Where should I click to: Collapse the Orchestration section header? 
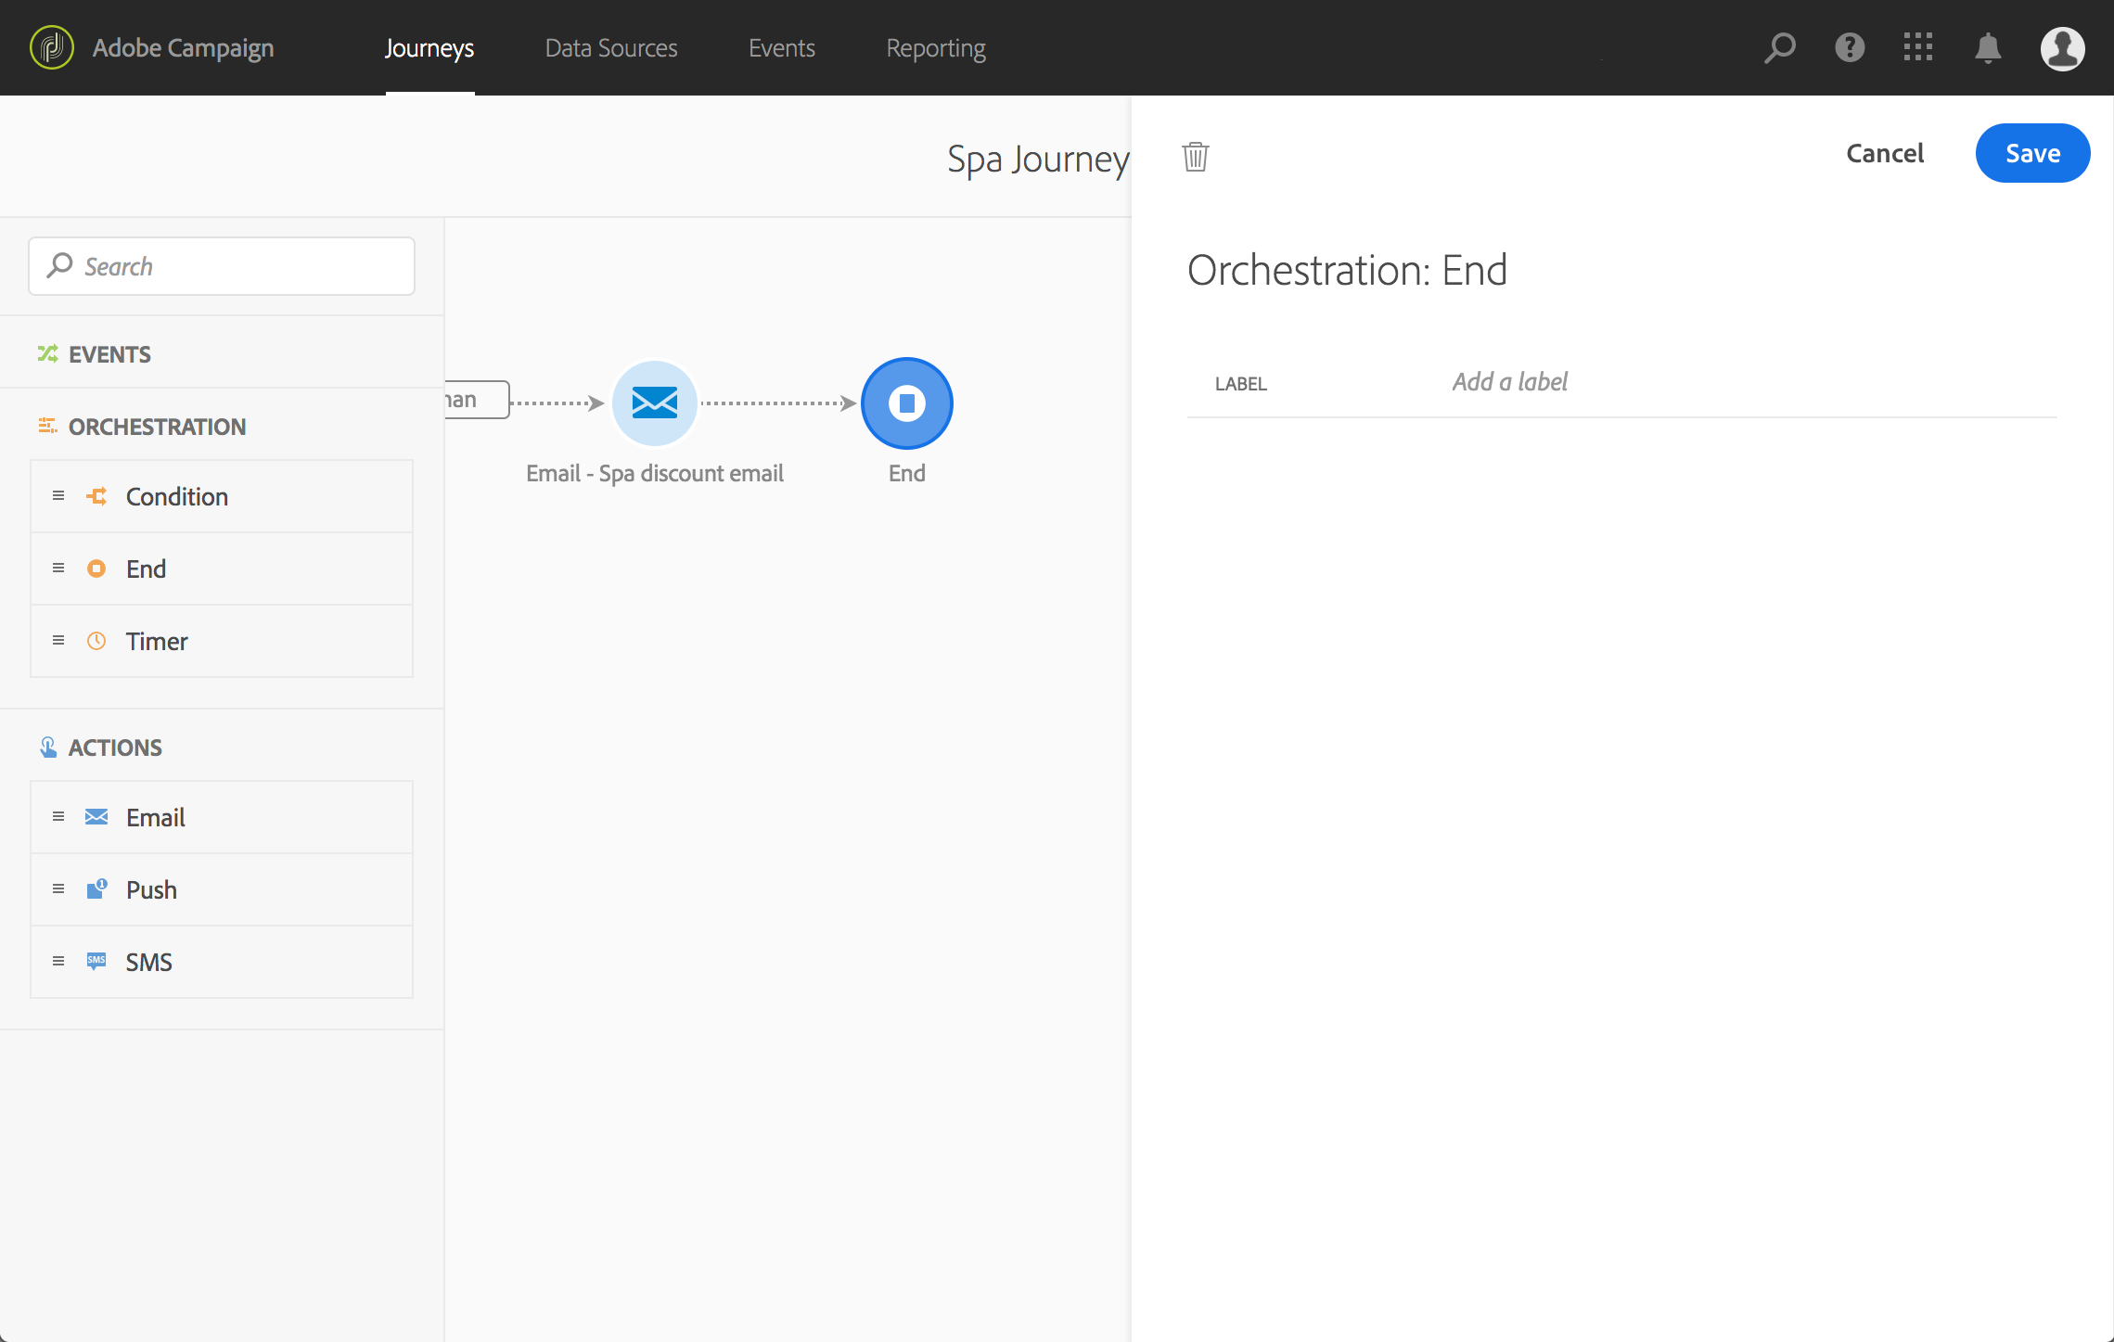(x=156, y=427)
